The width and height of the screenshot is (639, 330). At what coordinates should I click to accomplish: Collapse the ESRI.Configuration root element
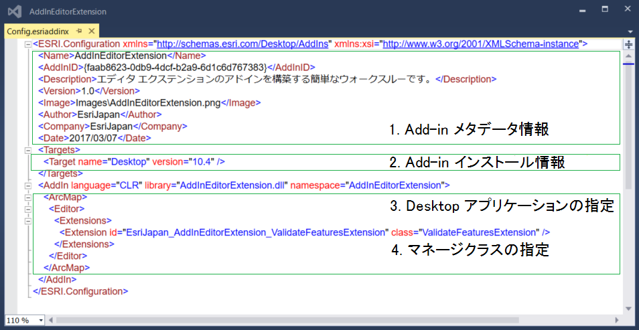coord(28,44)
